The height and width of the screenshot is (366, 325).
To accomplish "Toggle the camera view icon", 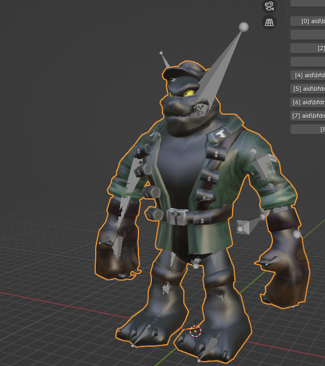I will 269,6.
